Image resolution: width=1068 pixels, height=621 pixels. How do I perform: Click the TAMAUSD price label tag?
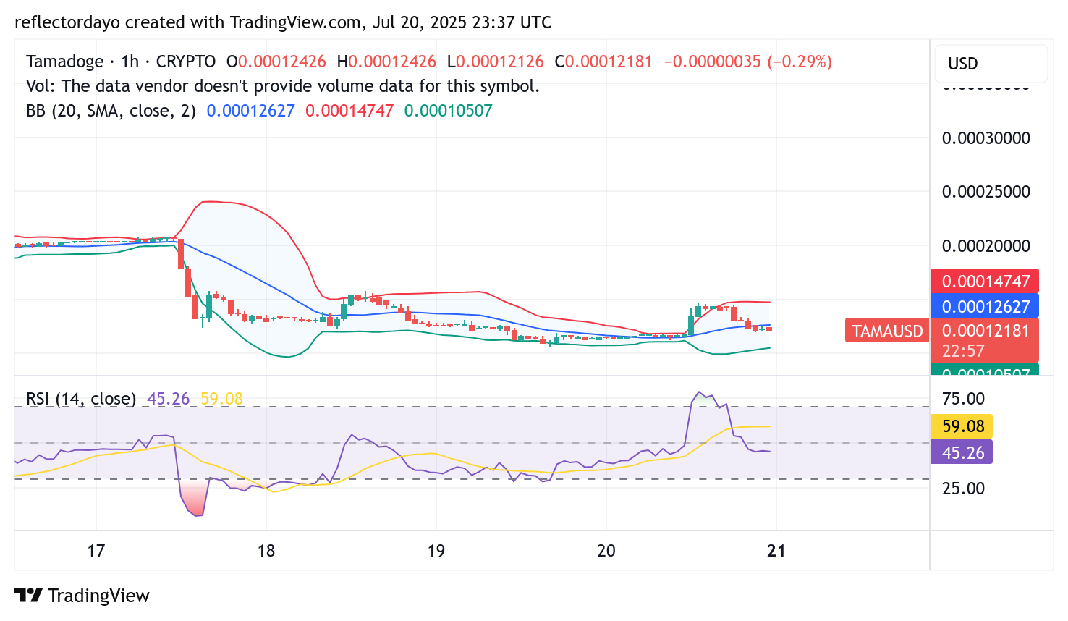point(887,331)
